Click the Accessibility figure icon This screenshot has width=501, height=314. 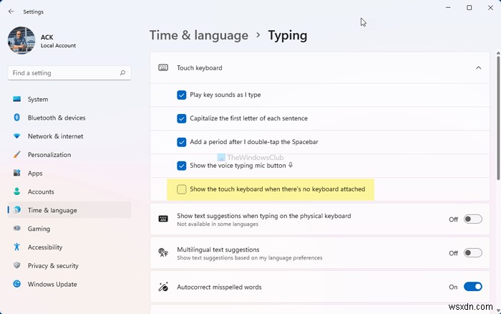click(17, 247)
